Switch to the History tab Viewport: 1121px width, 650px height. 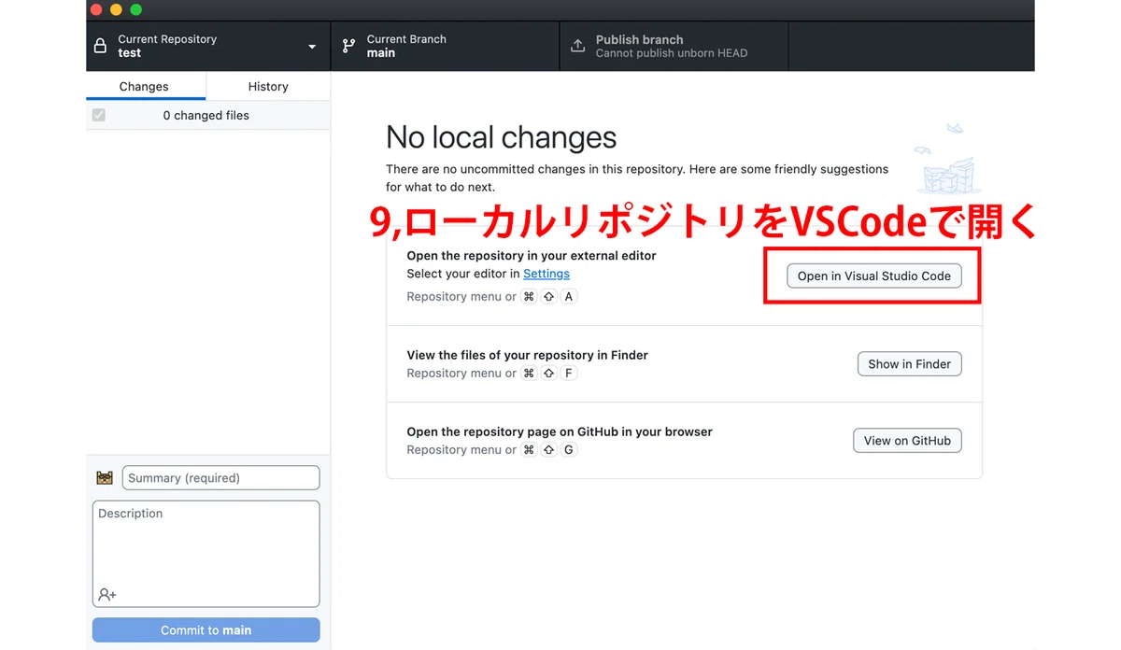(x=268, y=86)
